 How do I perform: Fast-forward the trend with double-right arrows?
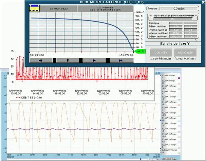[122, 60]
